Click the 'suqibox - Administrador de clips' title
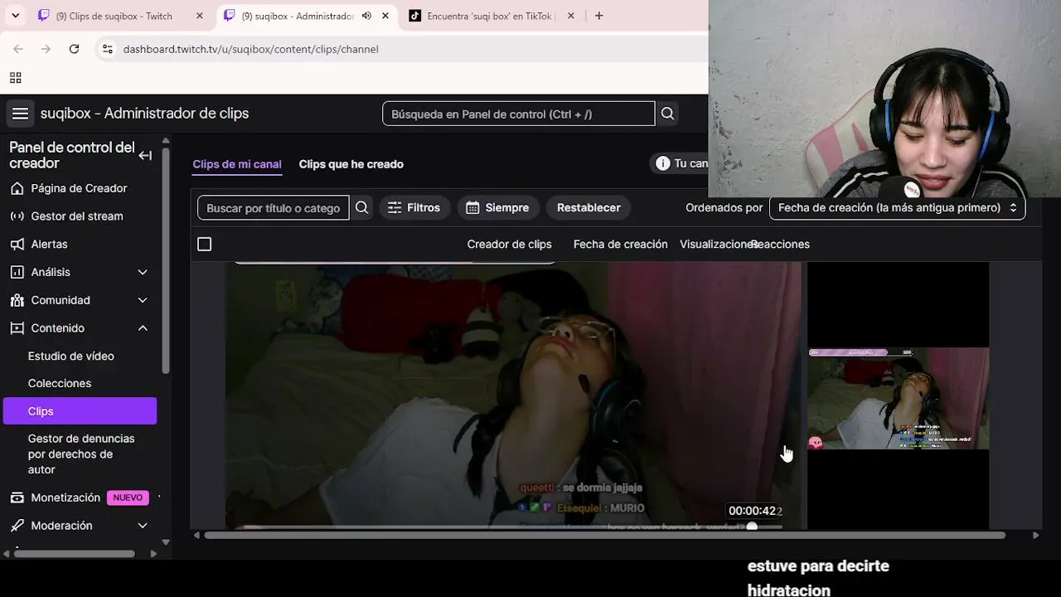This screenshot has width=1061, height=597. 144,114
